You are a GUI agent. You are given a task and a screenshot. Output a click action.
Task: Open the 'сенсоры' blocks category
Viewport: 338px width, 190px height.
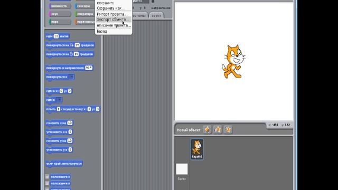click(x=84, y=6)
